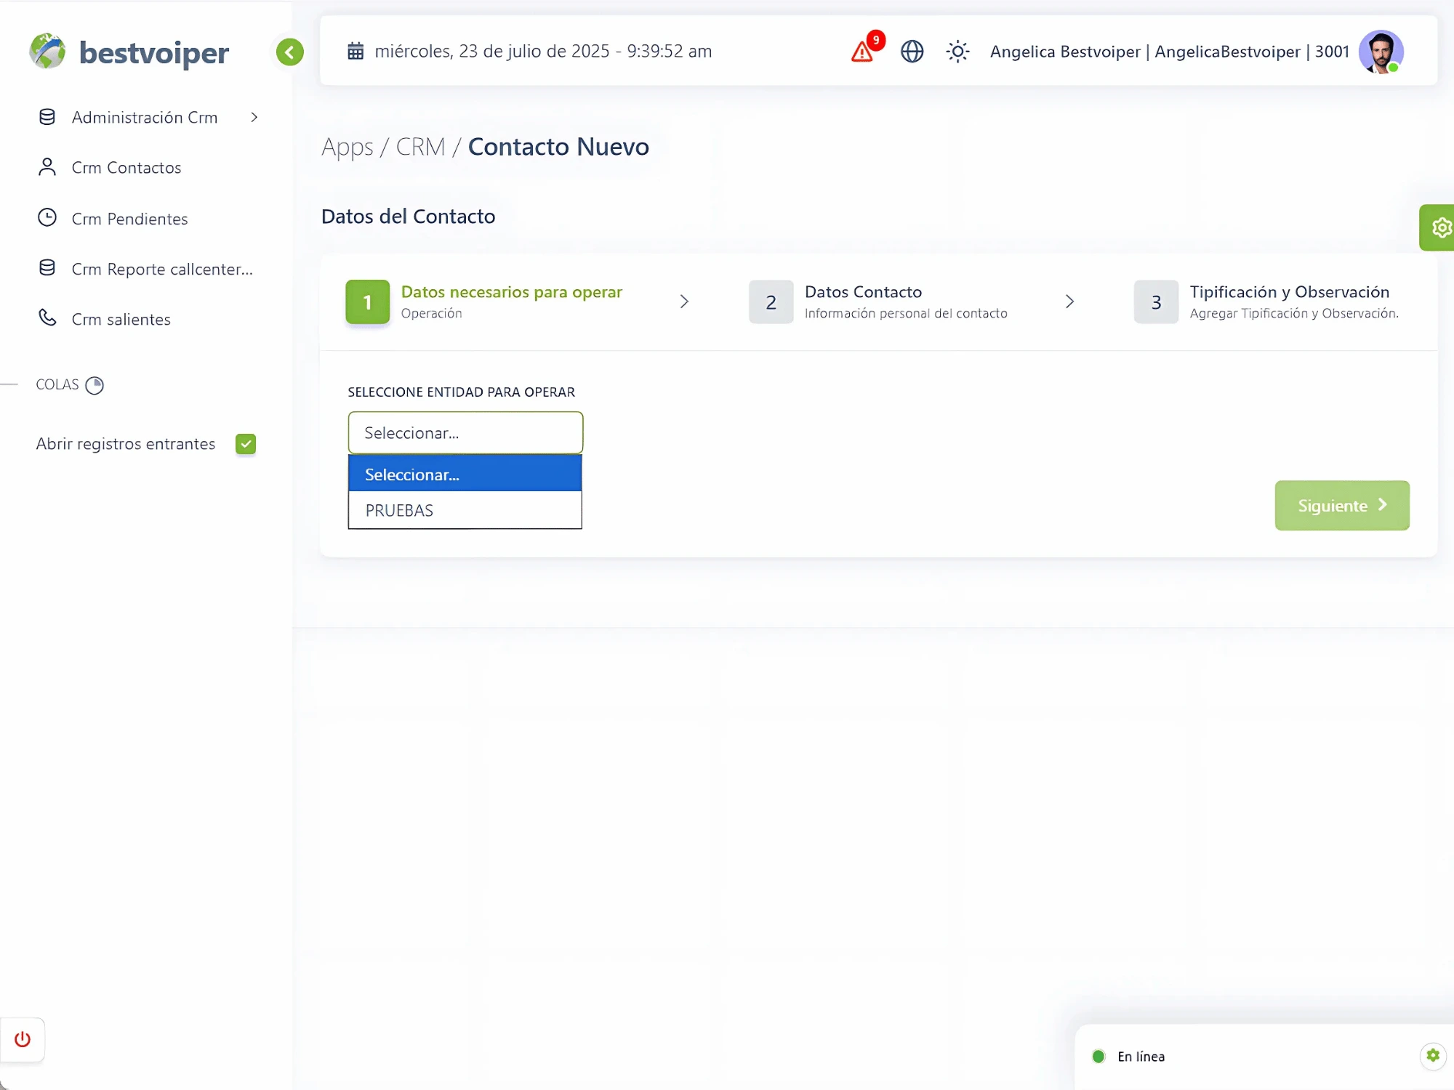Screen dimensions: 1454x1090
Task: Choose PRUEBAS from the dropdown list
Action: [x=465, y=510]
